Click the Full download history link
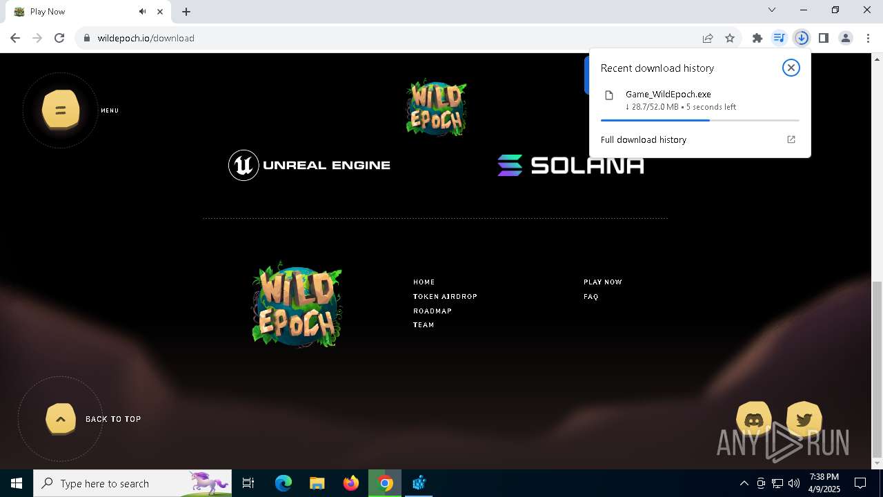The height and width of the screenshot is (497, 883). coord(644,139)
